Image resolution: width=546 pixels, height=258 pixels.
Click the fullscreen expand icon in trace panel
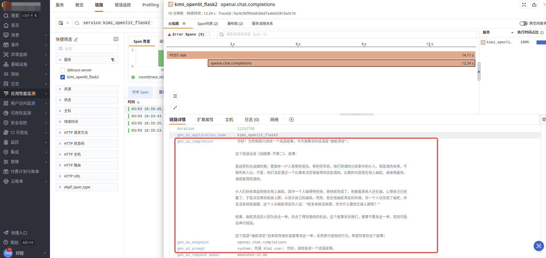pyautogui.click(x=524, y=5)
